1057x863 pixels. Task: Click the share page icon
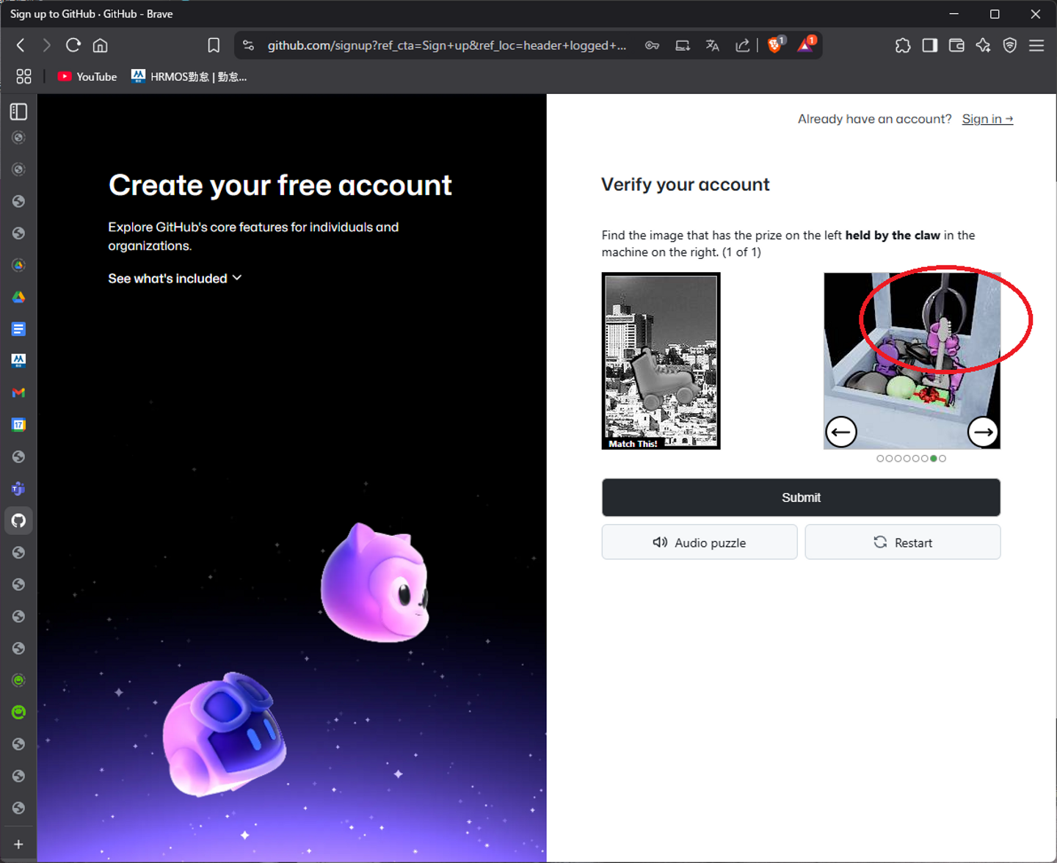pyautogui.click(x=743, y=45)
